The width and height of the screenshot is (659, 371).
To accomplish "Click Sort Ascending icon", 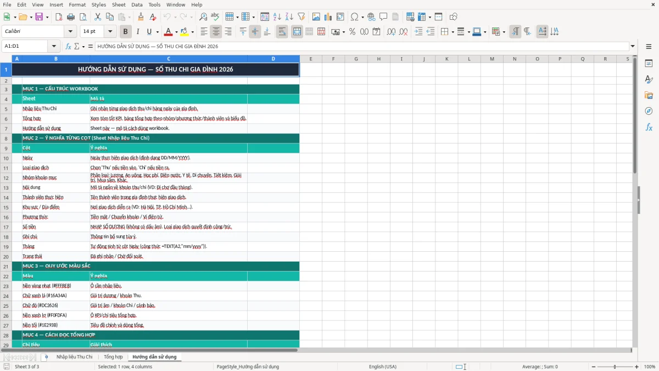I will 277,17.
